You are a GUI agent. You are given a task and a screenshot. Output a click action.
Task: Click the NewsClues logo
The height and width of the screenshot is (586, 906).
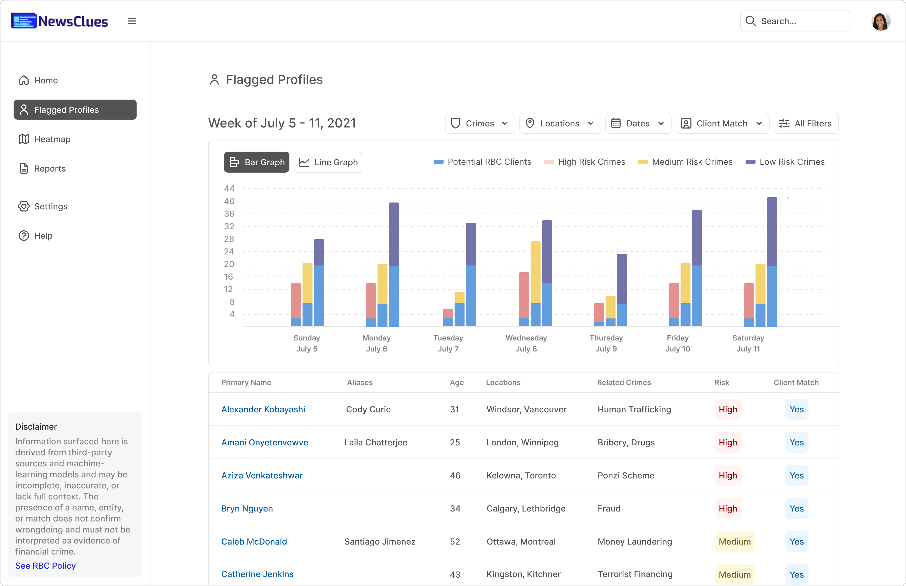(60, 21)
